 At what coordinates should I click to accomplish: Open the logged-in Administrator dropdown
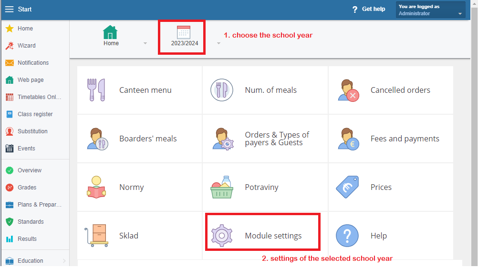click(x=430, y=10)
